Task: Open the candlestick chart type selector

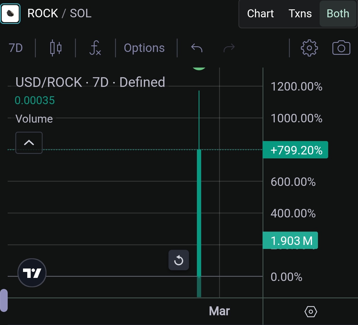Action: [55, 48]
